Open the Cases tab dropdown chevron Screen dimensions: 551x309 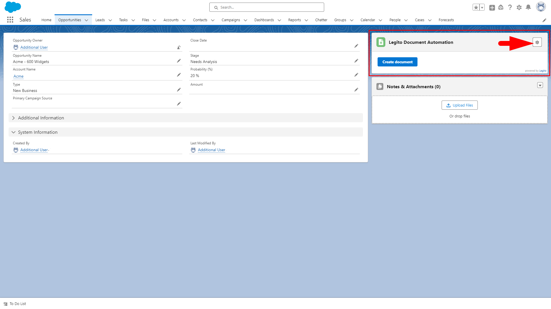tap(430, 20)
